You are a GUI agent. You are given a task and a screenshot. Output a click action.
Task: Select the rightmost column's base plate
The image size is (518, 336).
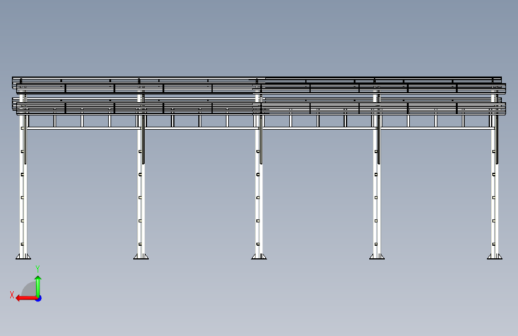(x=495, y=256)
